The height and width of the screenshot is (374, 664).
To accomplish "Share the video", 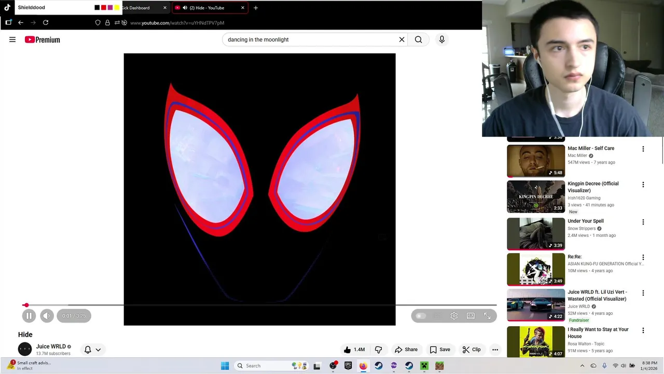I will coord(406,350).
